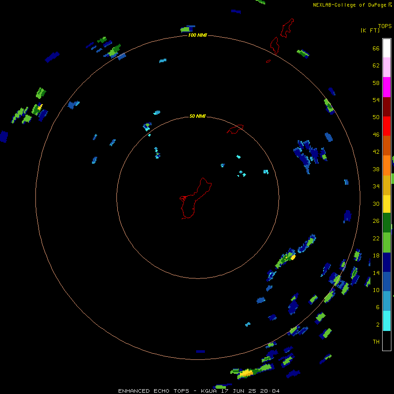Pick the navy blue legend swatch
This screenshot has height=394, width=394.
[387, 262]
